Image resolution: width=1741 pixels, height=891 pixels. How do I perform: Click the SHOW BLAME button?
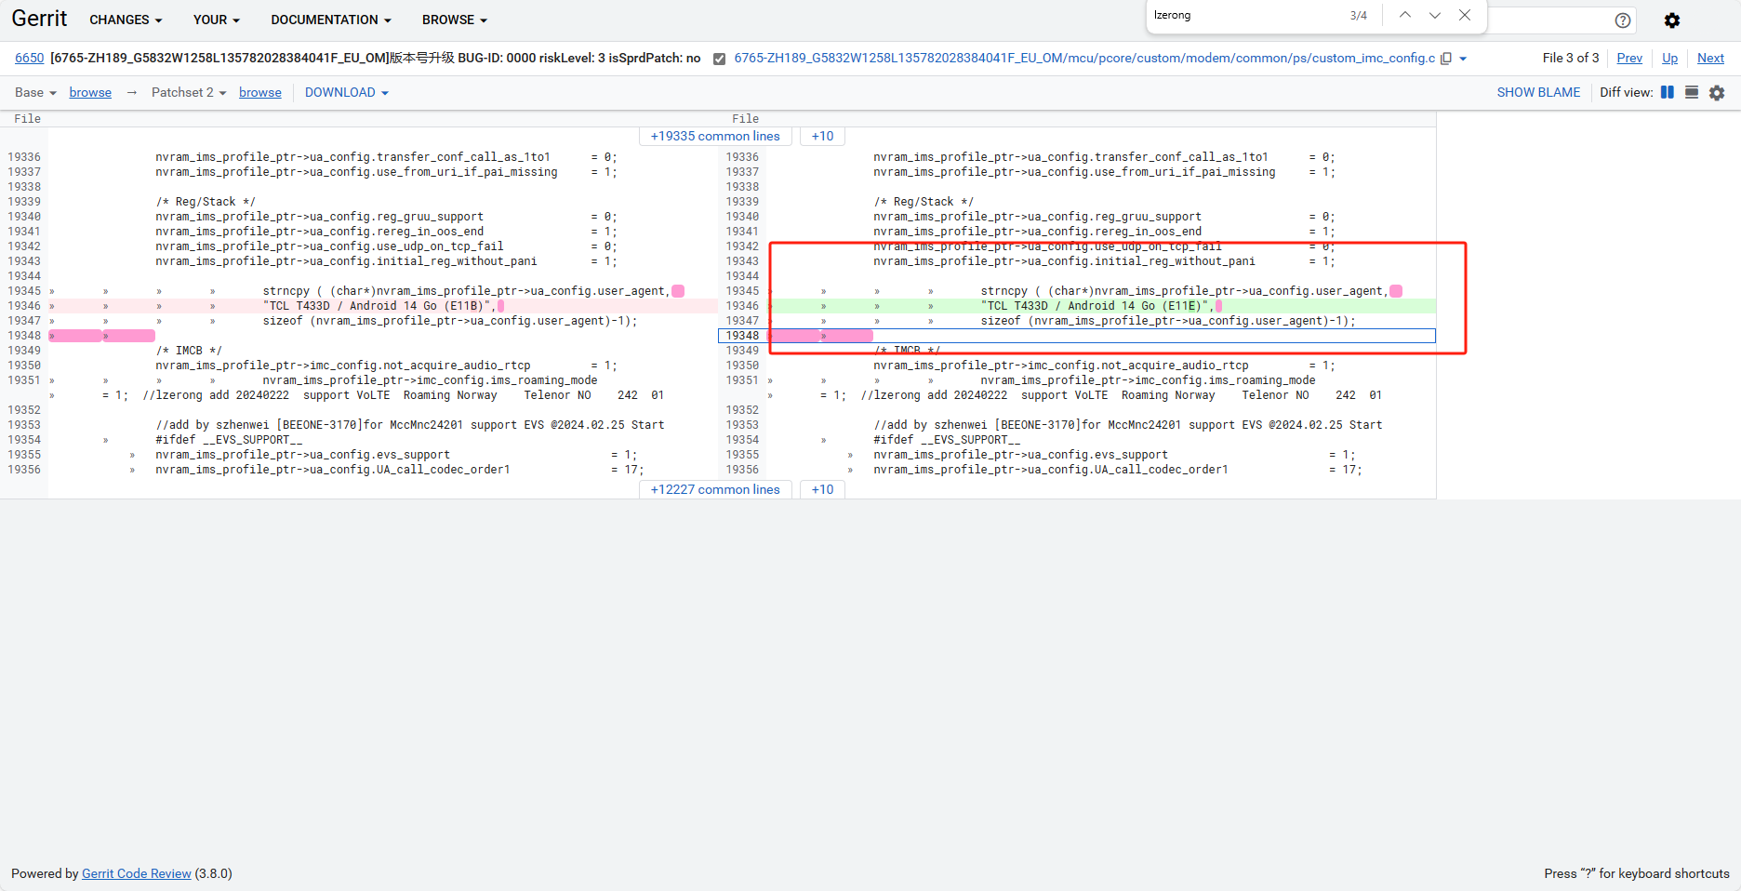pos(1538,92)
